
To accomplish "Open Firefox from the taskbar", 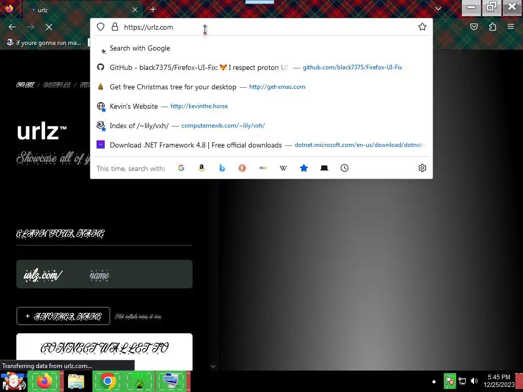I will point(44,381).
